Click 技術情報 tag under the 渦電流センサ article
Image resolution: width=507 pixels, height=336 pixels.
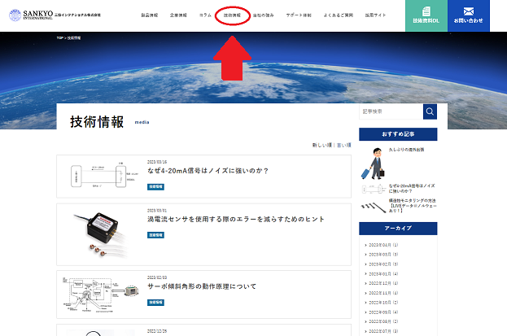click(155, 235)
